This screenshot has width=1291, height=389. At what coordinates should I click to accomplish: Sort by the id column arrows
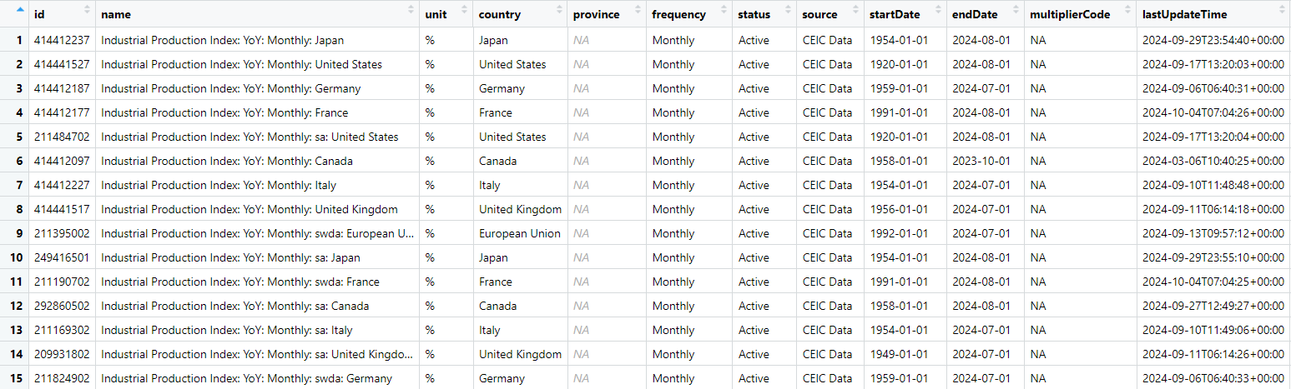tap(88, 10)
